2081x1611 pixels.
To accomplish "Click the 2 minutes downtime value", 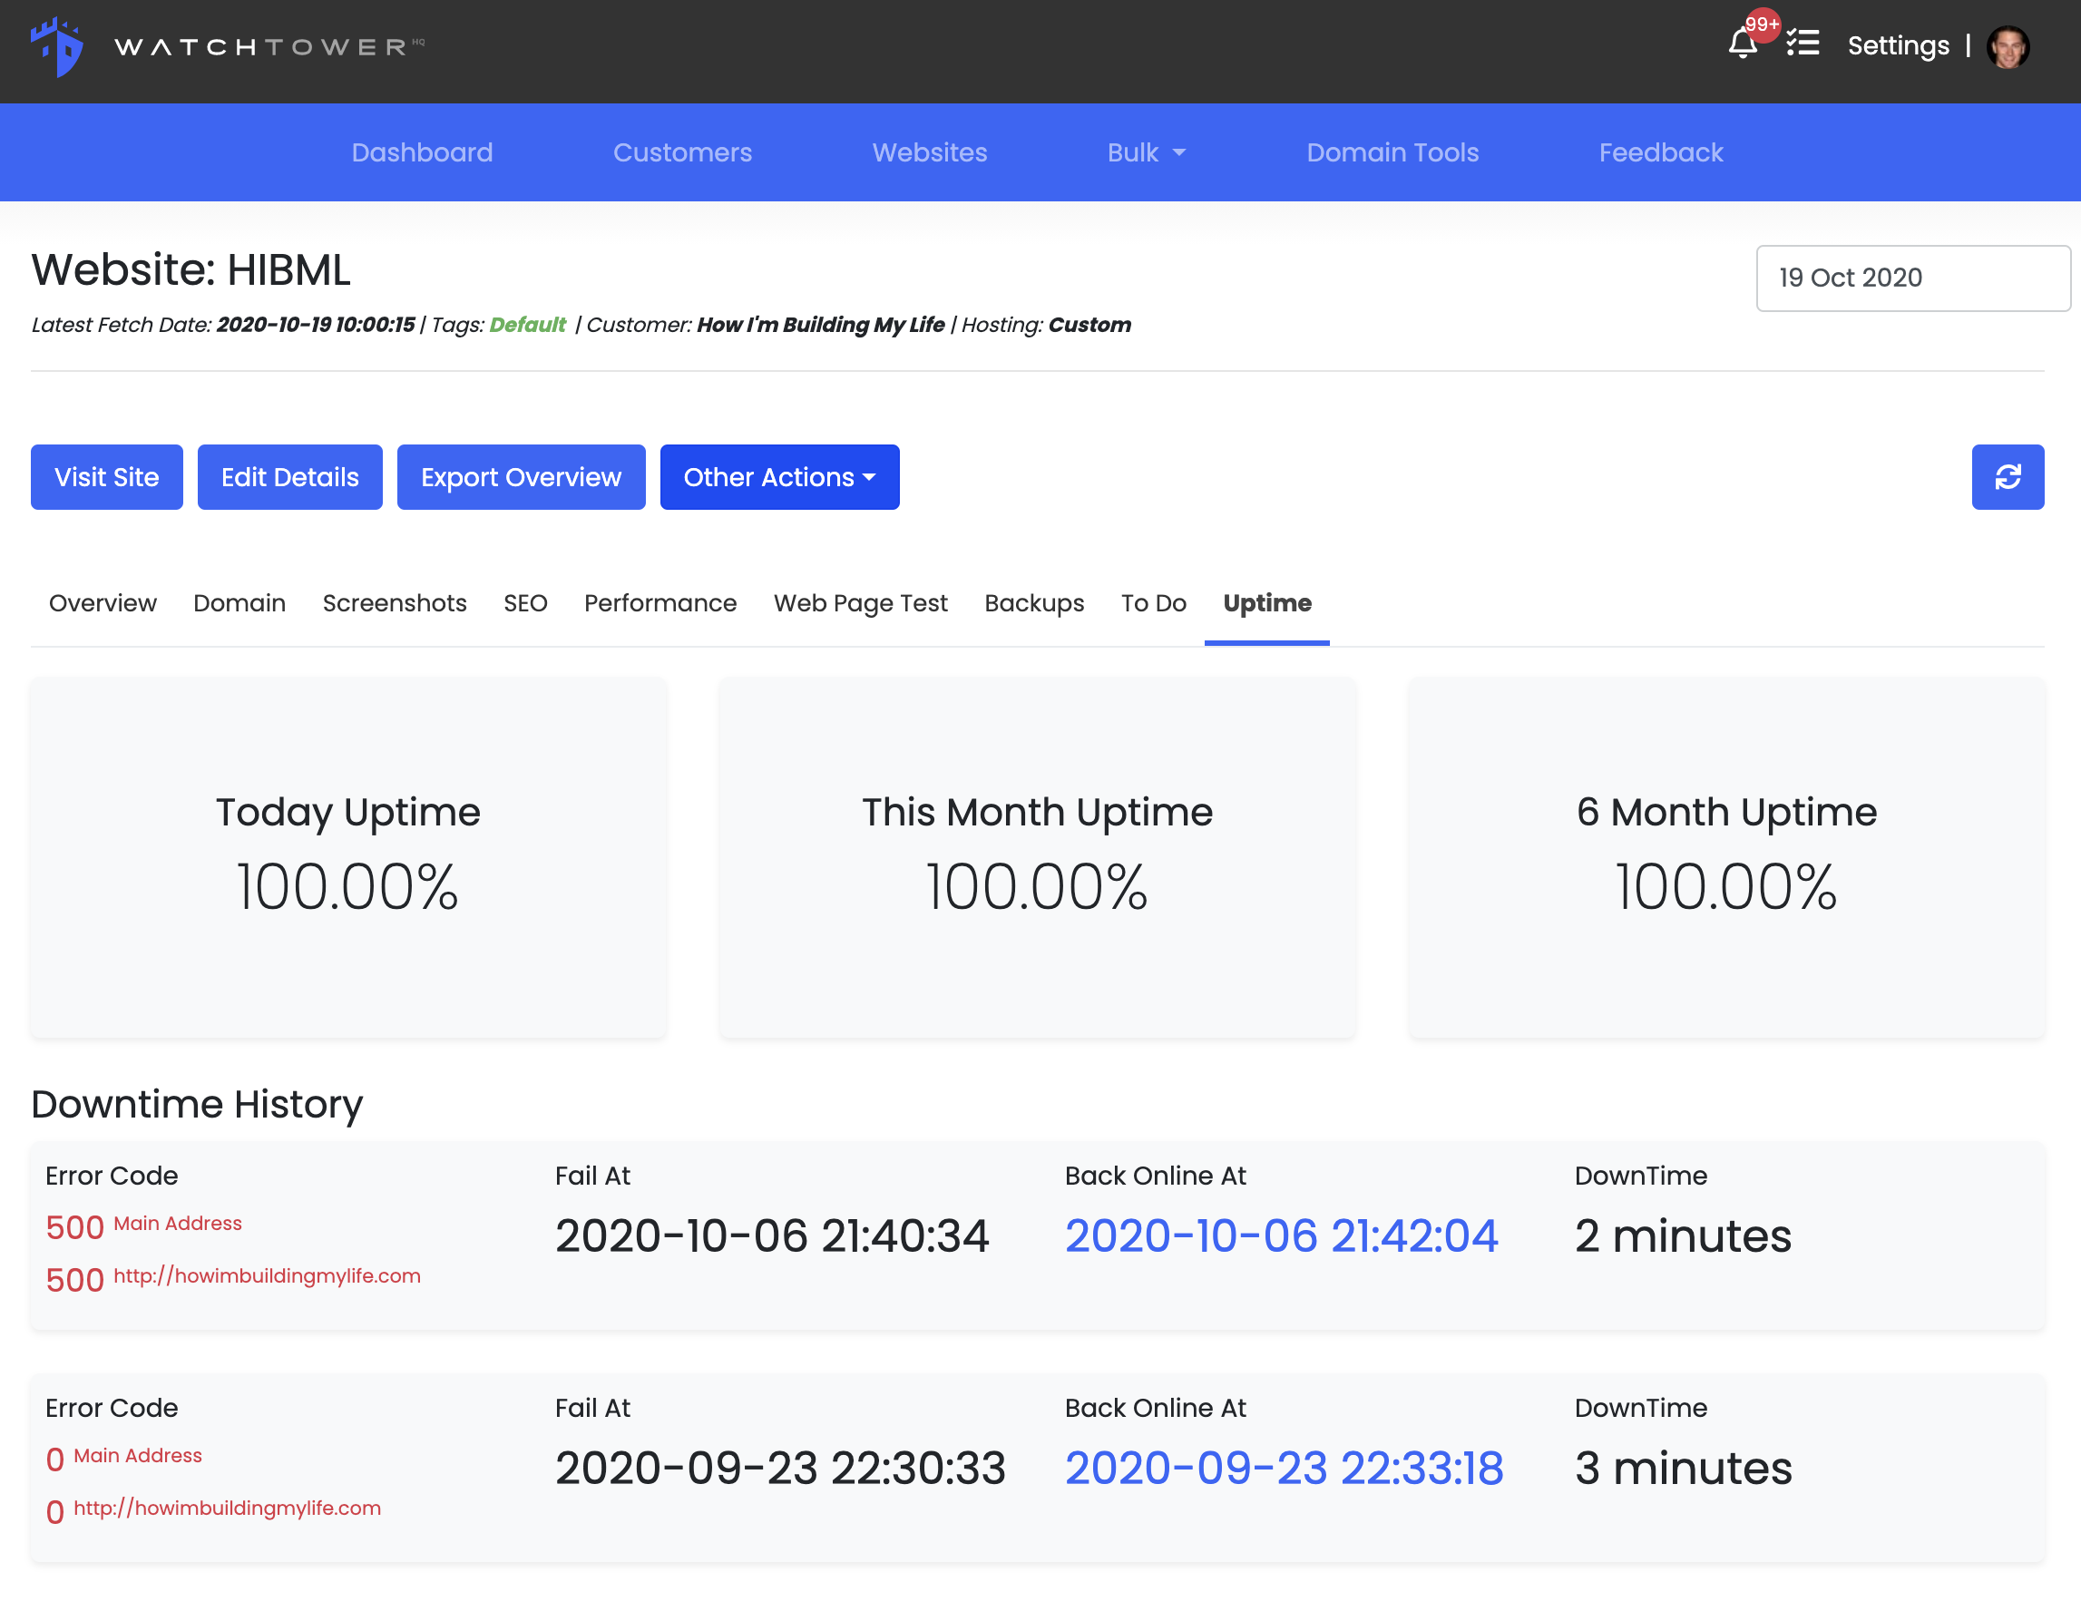I will pyautogui.click(x=1684, y=1235).
